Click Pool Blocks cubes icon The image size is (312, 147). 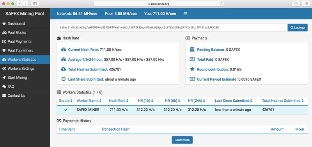4,33
